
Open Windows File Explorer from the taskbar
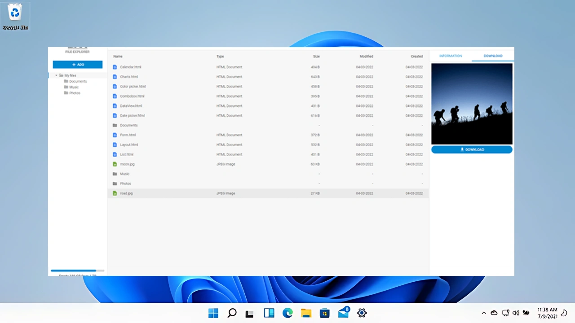306,313
